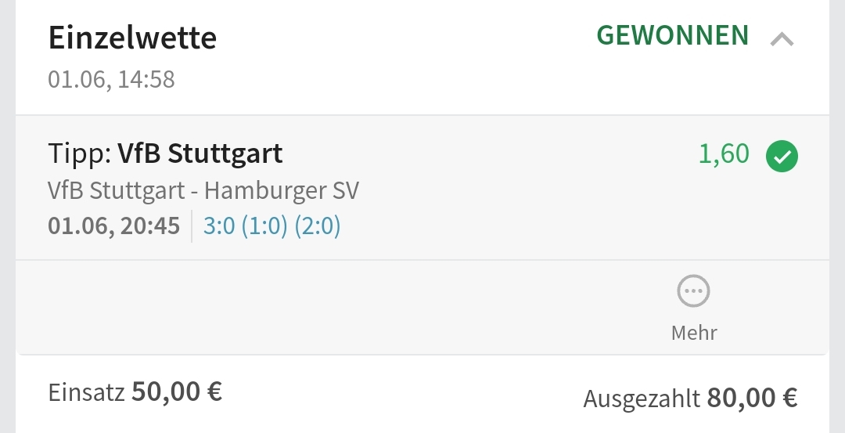Click the 3:0 final score
The image size is (845, 433).
[x=219, y=226]
